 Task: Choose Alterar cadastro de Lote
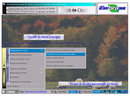pos(55,58)
